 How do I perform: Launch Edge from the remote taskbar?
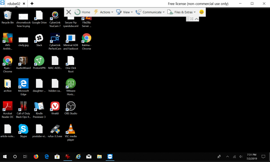pos(46,156)
